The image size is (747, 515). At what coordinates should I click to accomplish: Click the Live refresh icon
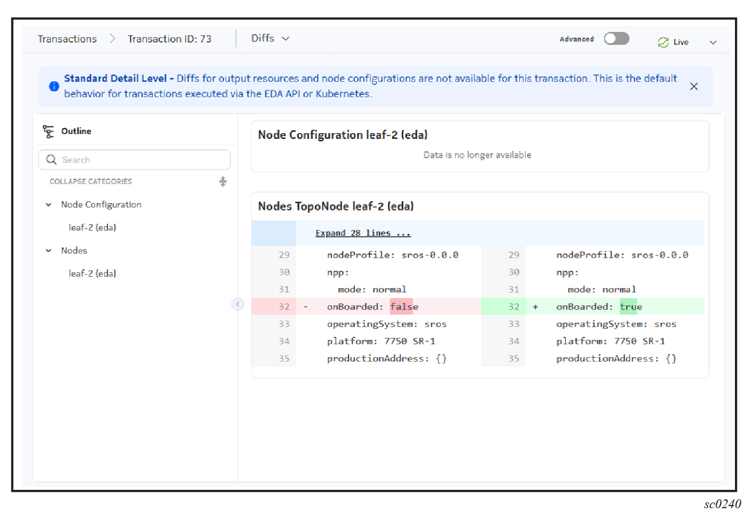tap(663, 42)
